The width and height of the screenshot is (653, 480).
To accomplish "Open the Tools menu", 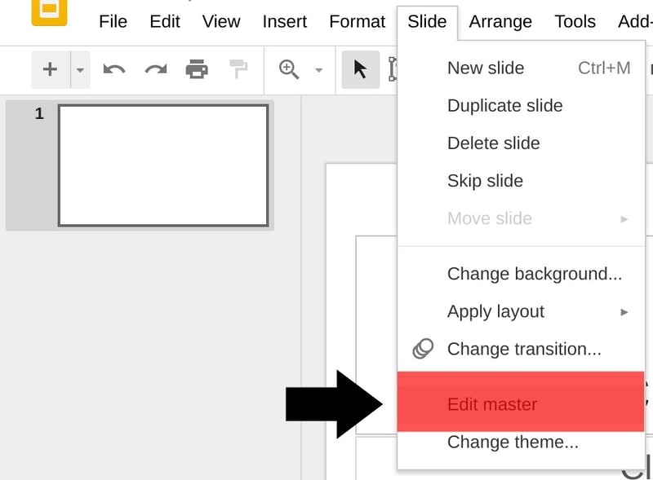I will click(575, 22).
